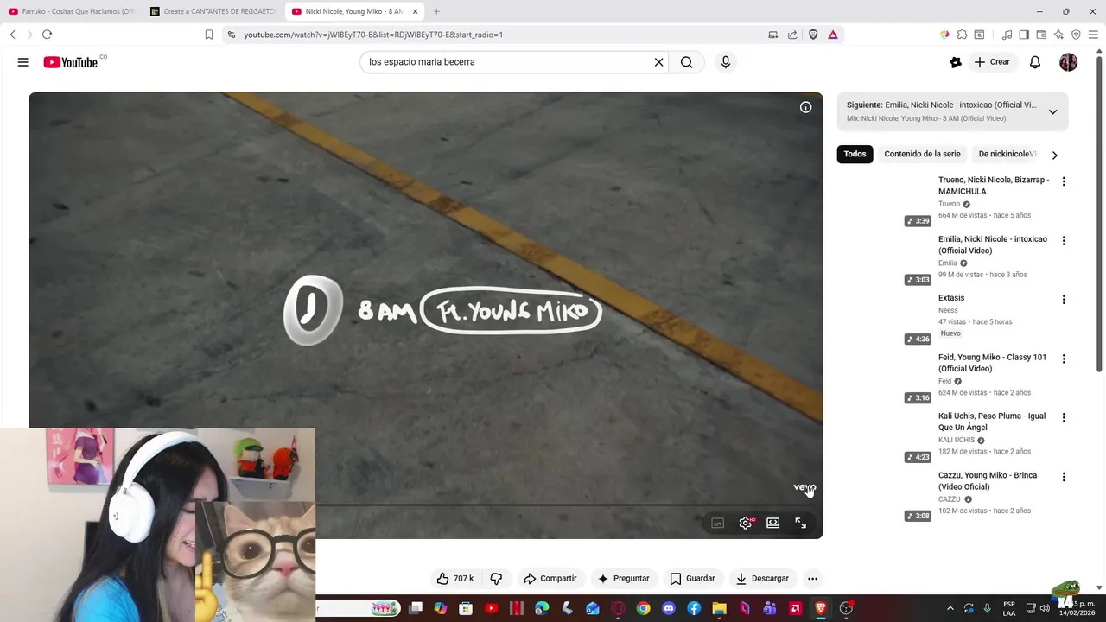1106x622 pixels.
Task: Open options for MAMICHULA video
Action: click(x=1064, y=181)
